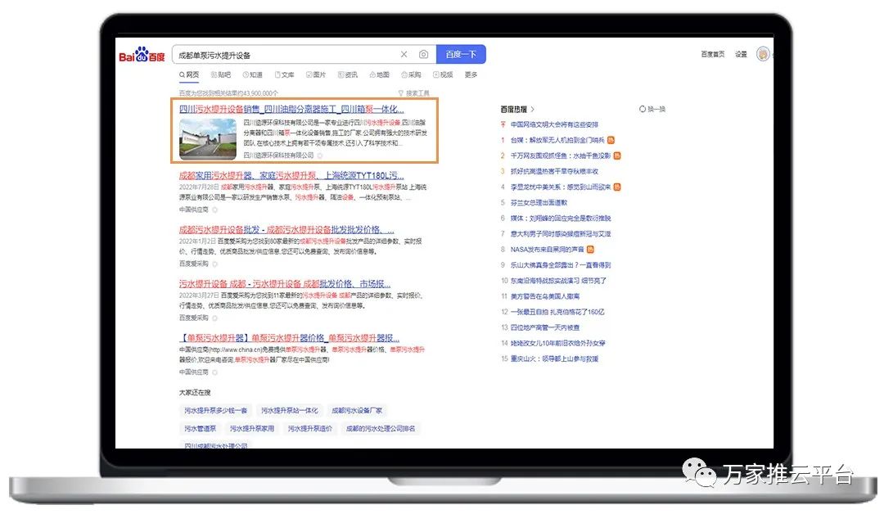Switch to the 图片 tab
The height and width of the screenshot is (514, 884).
pos(315,75)
